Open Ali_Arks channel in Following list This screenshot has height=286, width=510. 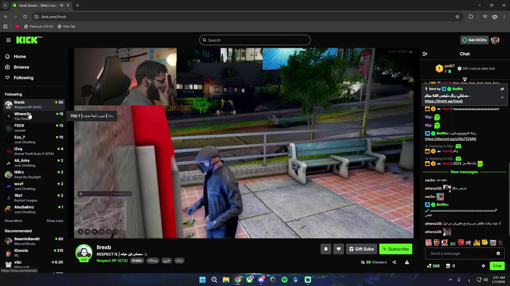(x=34, y=163)
